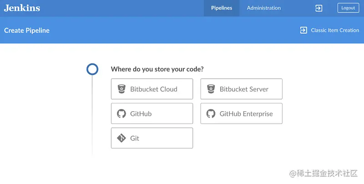Switch to the Administration tab
Screen dimensions: 364x184
[264, 8]
